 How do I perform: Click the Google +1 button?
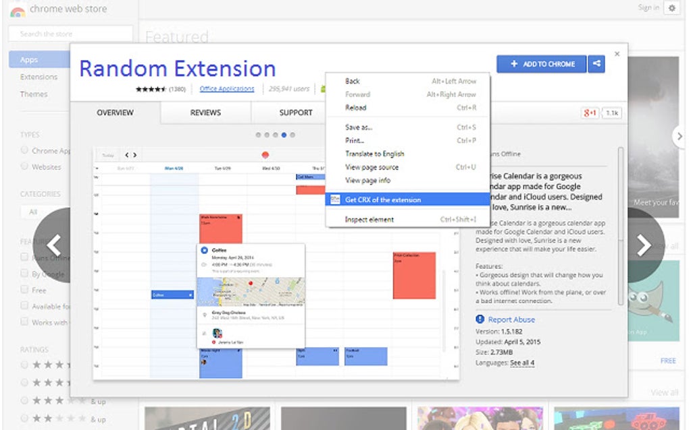[x=590, y=113]
